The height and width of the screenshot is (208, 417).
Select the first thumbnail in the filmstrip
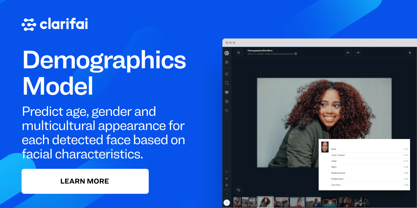[237, 202]
